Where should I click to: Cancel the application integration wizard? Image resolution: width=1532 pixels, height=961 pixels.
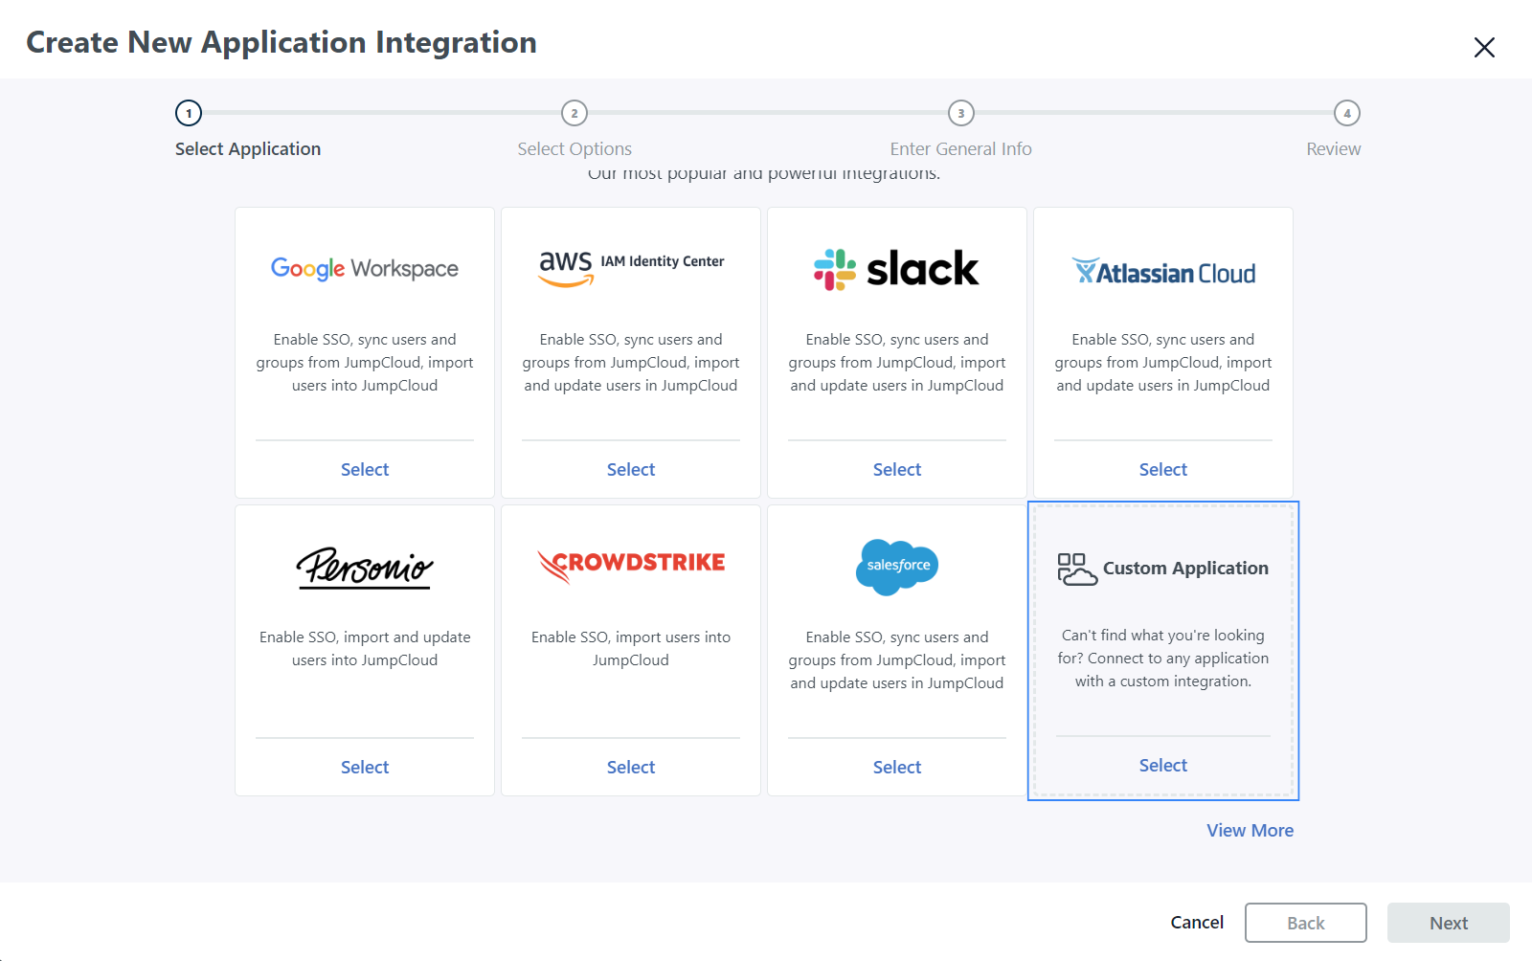(x=1197, y=923)
